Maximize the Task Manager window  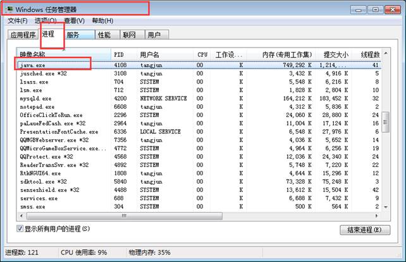pyautogui.click(x=376, y=10)
